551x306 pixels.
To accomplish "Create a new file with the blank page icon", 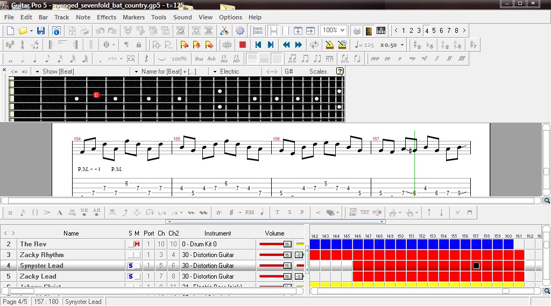I will [10, 31].
